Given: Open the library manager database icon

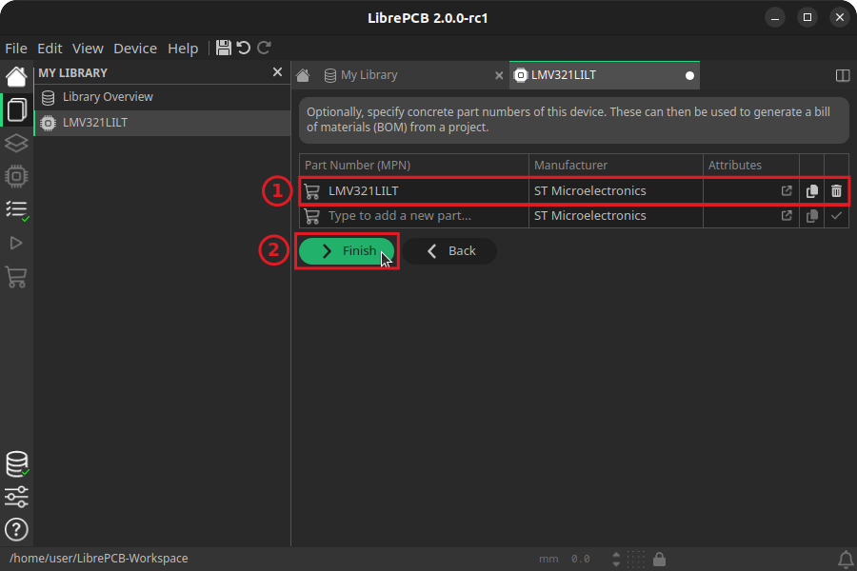Looking at the screenshot, I should click(16, 464).
